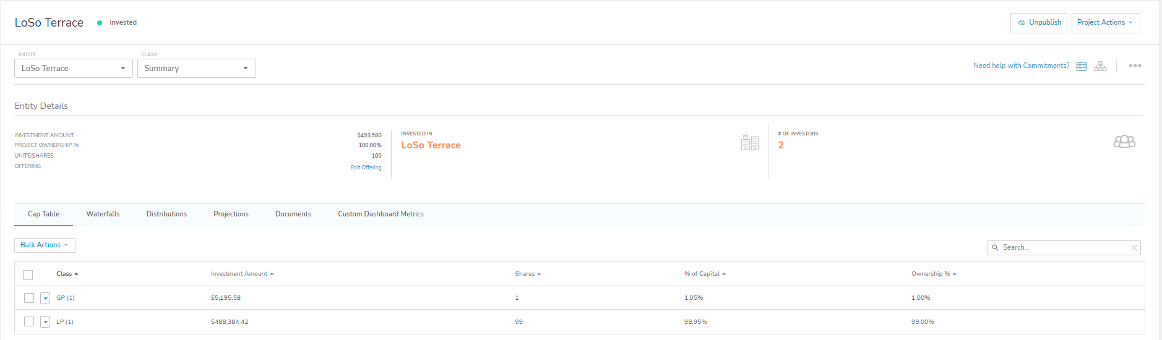Click the building icon beside LoSo Terrace

pos(749,142)
